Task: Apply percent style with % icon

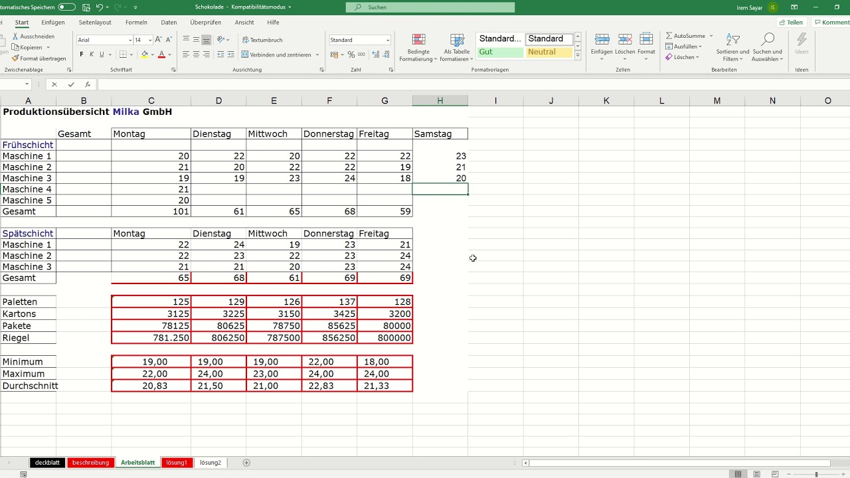Action: (x=351, y=54)
